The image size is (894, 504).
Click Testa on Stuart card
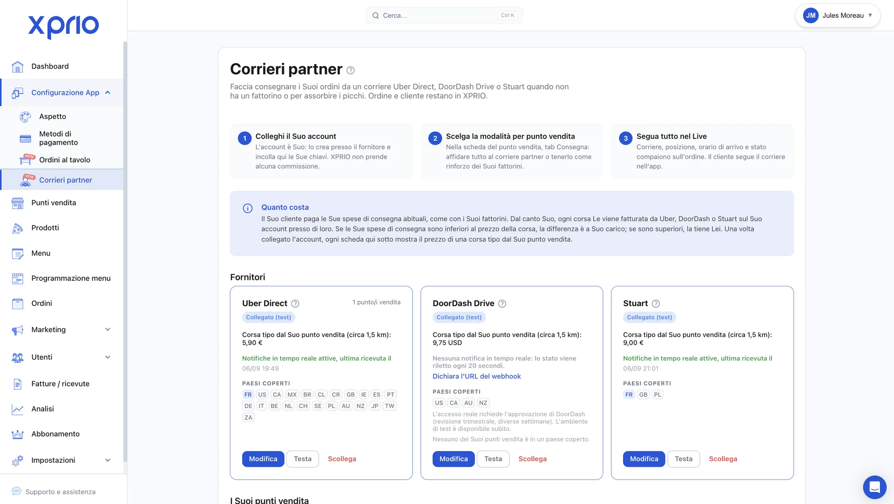pos(684,459)
